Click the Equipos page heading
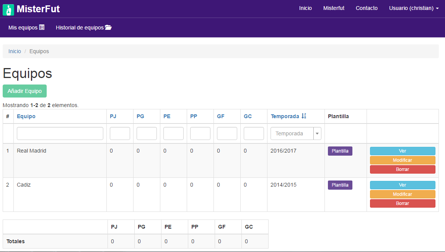The height and width of the screenshot is (252, 445). click(x=27, y=73)
